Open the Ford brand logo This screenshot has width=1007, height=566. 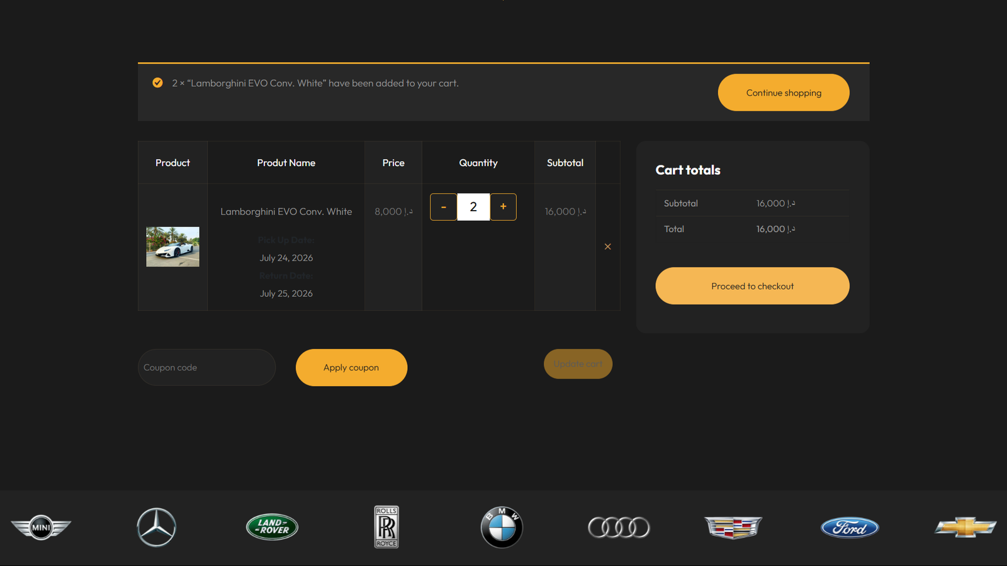coord(850,527)
